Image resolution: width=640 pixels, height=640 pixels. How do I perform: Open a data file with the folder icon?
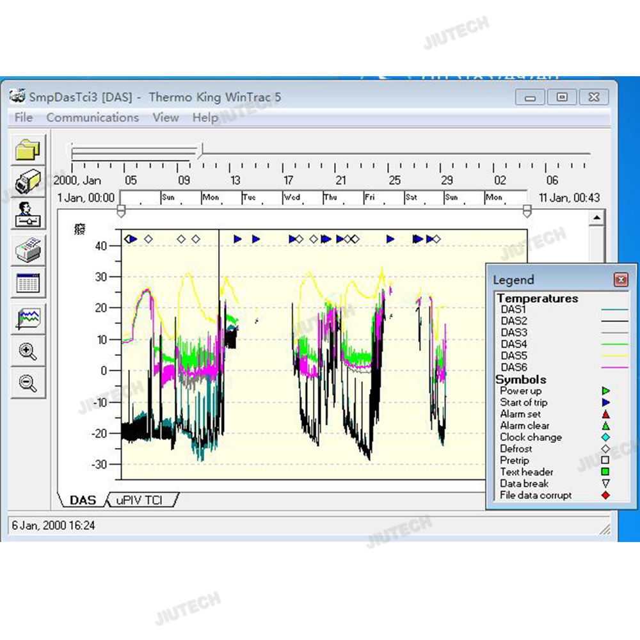(x=28, y=150)
